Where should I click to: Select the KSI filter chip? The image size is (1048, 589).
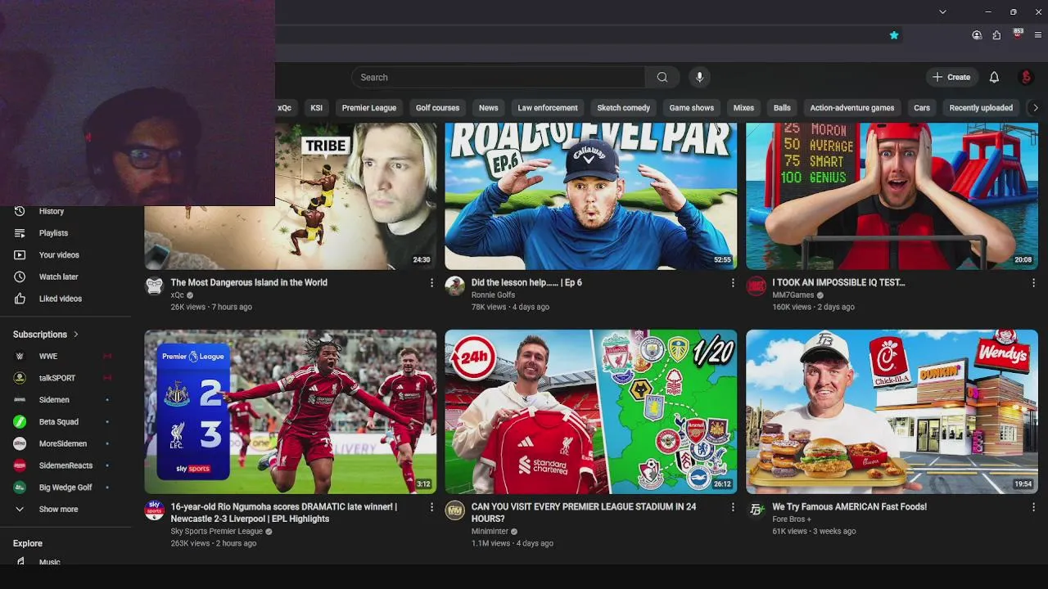tap(316, 108)
